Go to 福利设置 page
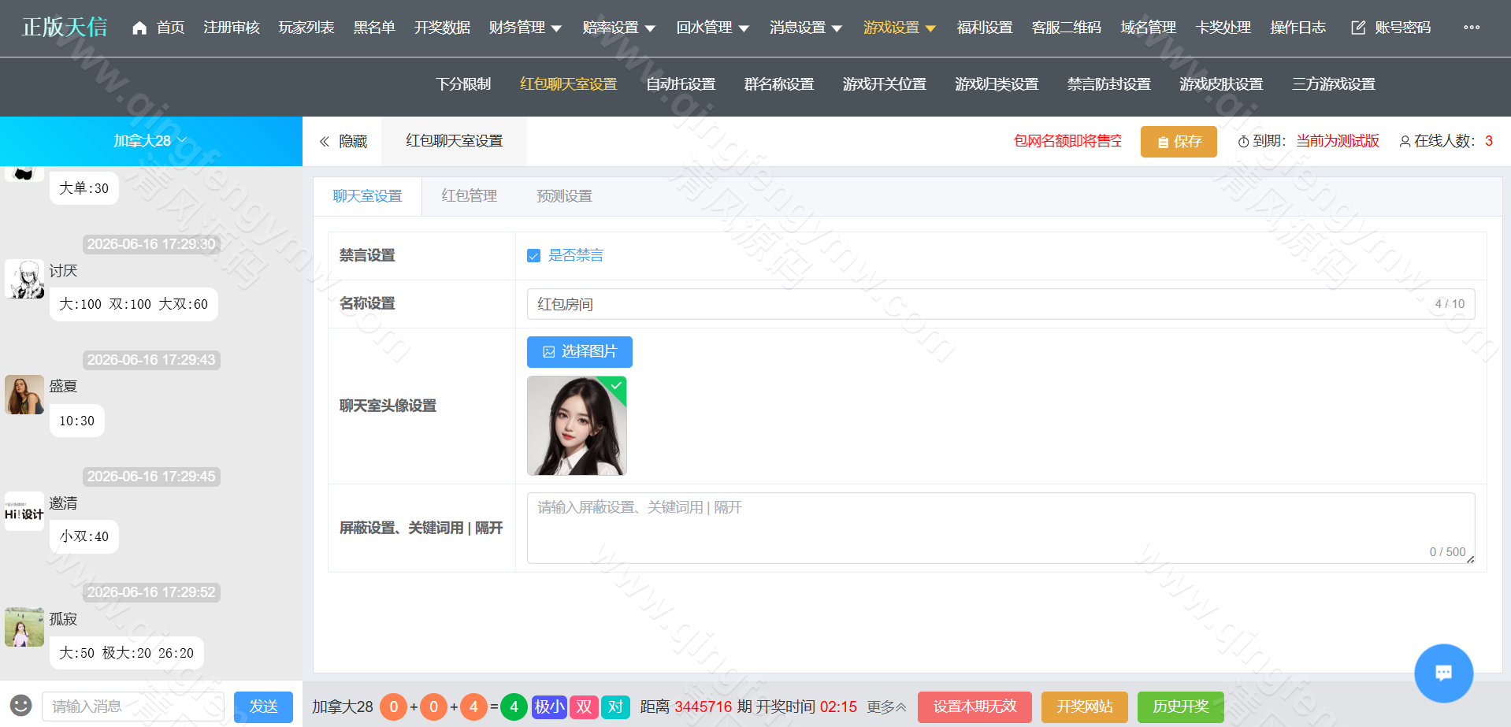 pos(985,28)
